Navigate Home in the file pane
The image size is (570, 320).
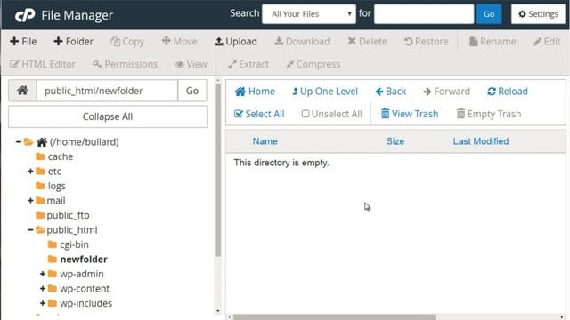tap(255, 92)
